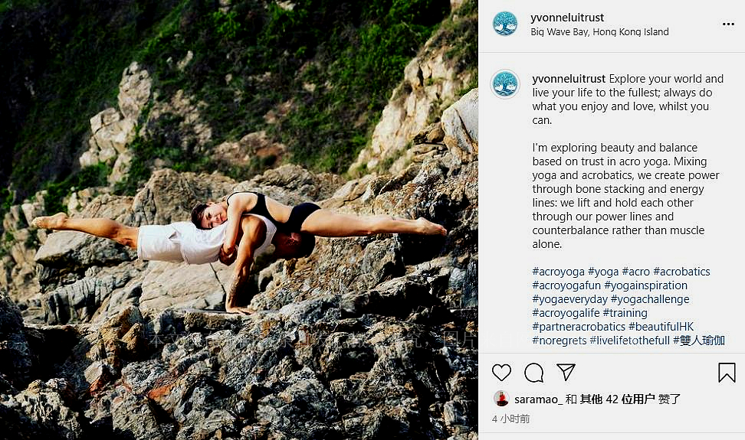View saramao_ profile from likes line
This screenshot has height=440, width=745.
pos(538,399)
